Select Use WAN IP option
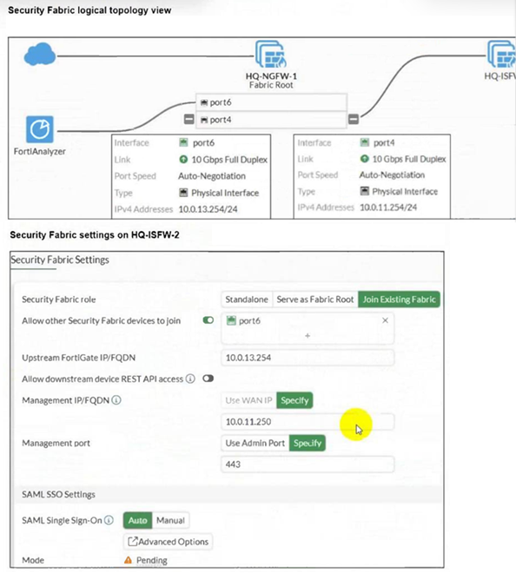This screenshot has height=573, width=516. (x=248, y=400)
